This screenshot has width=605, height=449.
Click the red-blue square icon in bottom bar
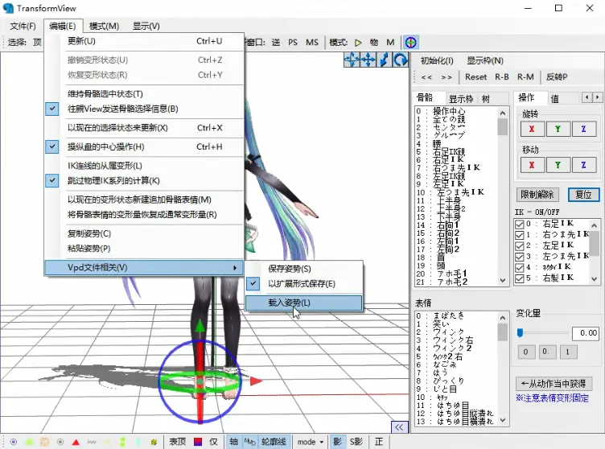point(198,442)
